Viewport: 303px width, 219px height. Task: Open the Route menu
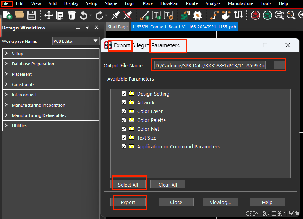(192, 3)
